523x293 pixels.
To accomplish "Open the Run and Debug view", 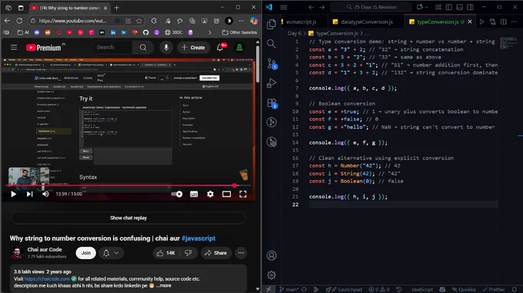I will point(271,83).
